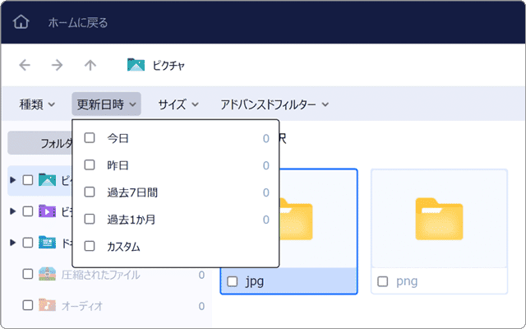
Task: Select 過去7日間 label in date menu
Action: (x=132, y=192)
